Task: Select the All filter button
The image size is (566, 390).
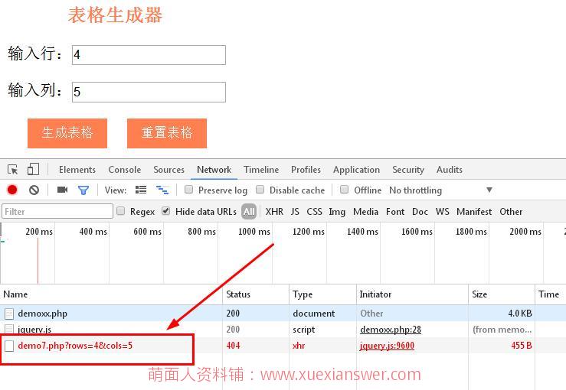Action: (249, 212)
